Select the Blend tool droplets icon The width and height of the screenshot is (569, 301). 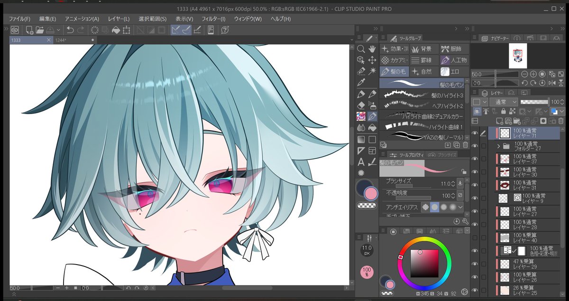(x=361, y=127)
